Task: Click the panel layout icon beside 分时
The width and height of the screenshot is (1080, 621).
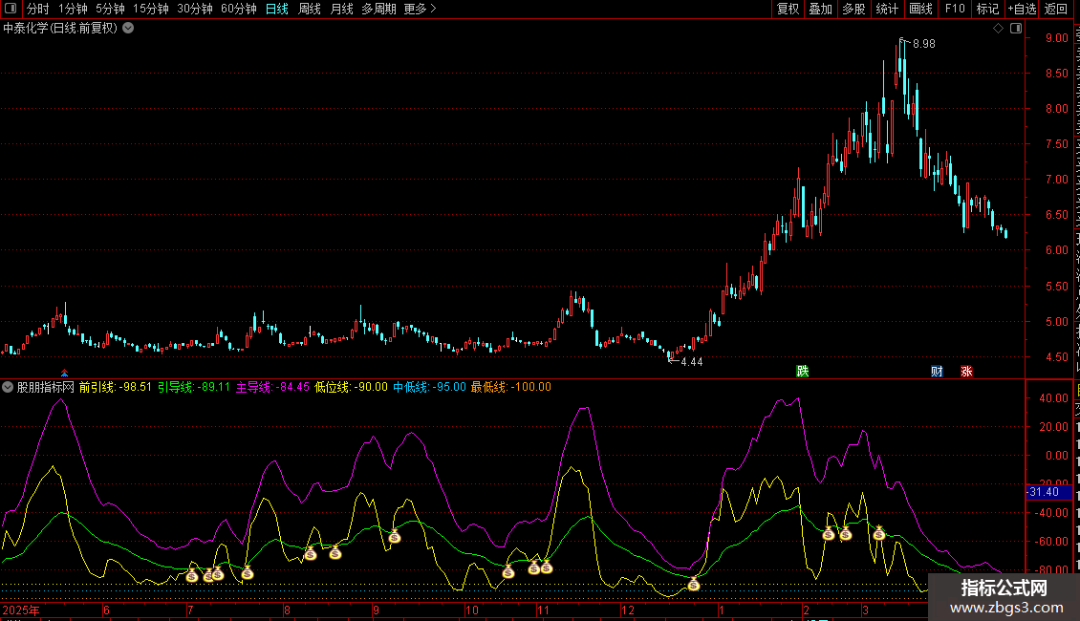Action: click(11, 10)
